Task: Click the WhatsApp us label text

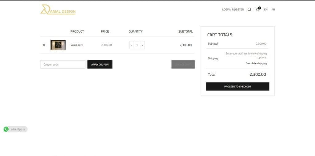Action: tap(18, 129)
